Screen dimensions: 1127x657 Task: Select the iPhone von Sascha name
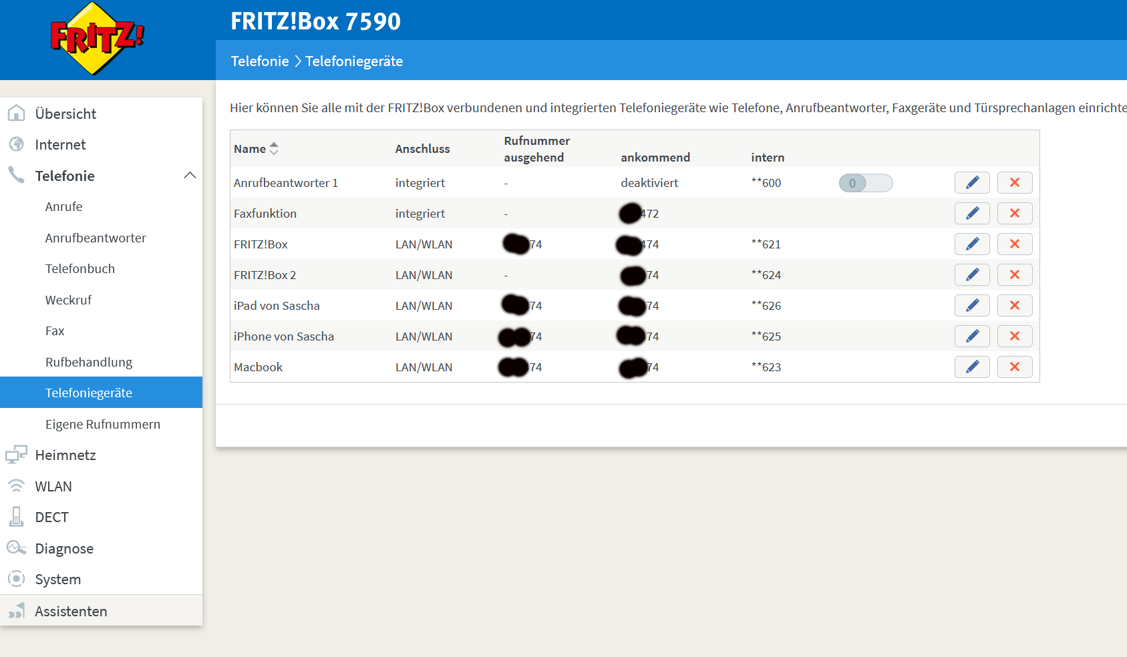(x=284, y=337)
